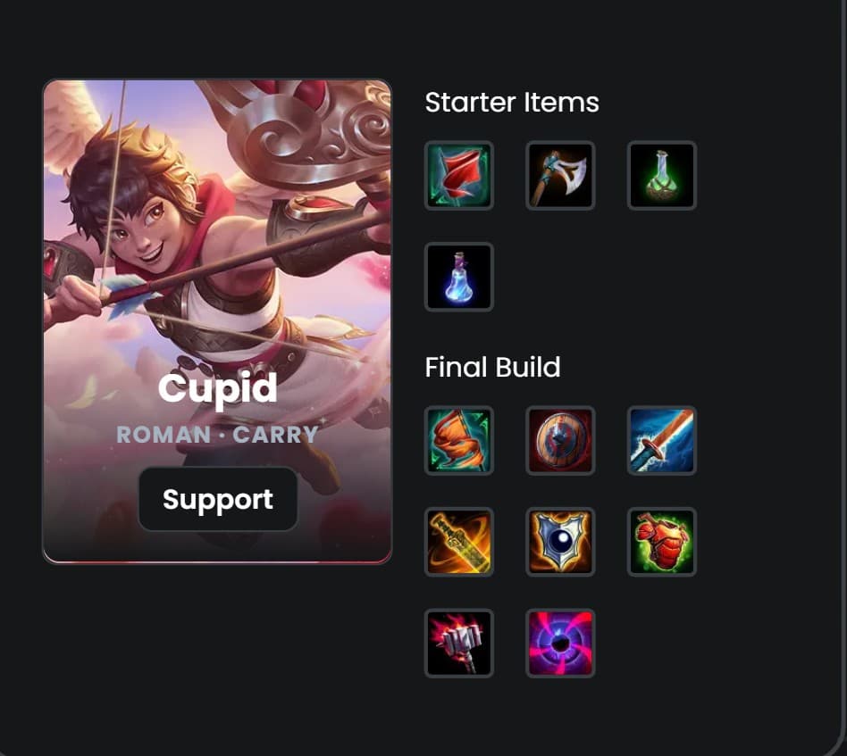
Task: Select the purple vortex eye item icon
Action: [x=560, y=644]
